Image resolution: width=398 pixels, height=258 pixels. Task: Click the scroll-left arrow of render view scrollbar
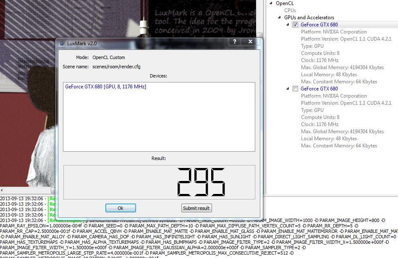[2, 190]
